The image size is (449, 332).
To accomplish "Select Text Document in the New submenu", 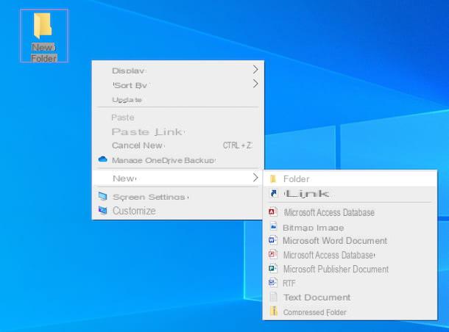I will tap(317, 297).
